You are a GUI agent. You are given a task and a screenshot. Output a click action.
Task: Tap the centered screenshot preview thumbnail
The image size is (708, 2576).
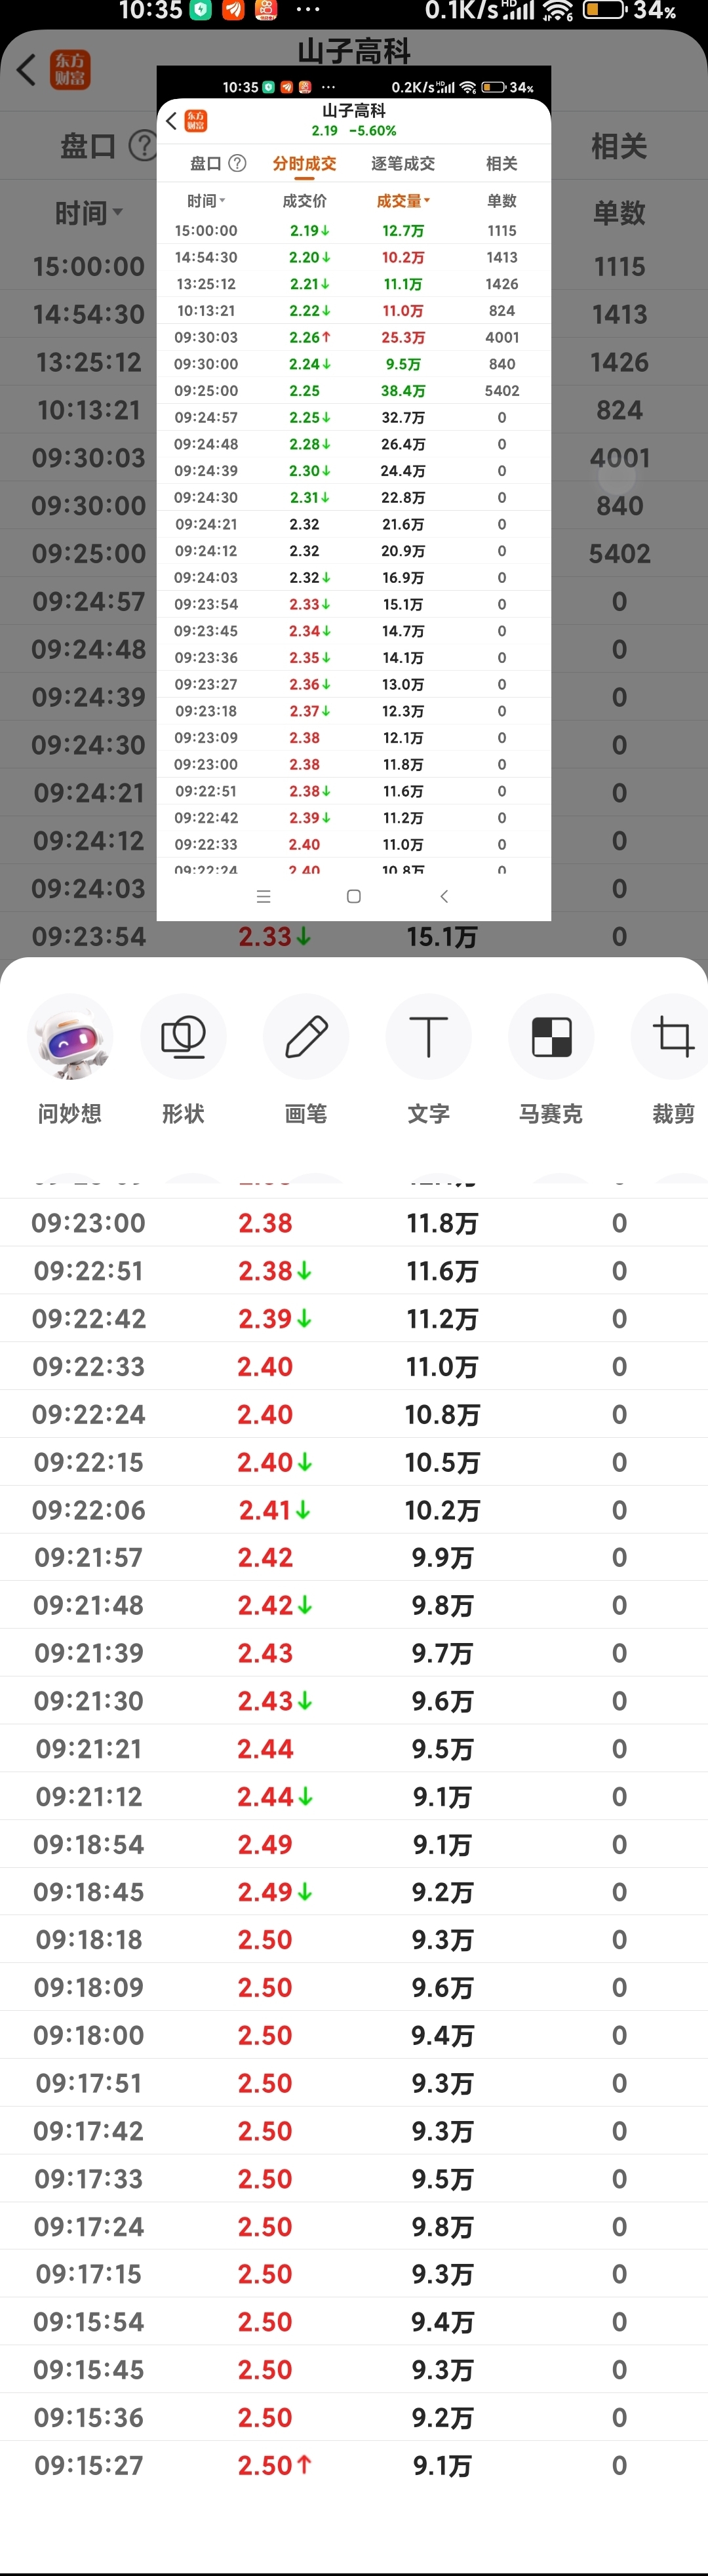click(354, 493)
